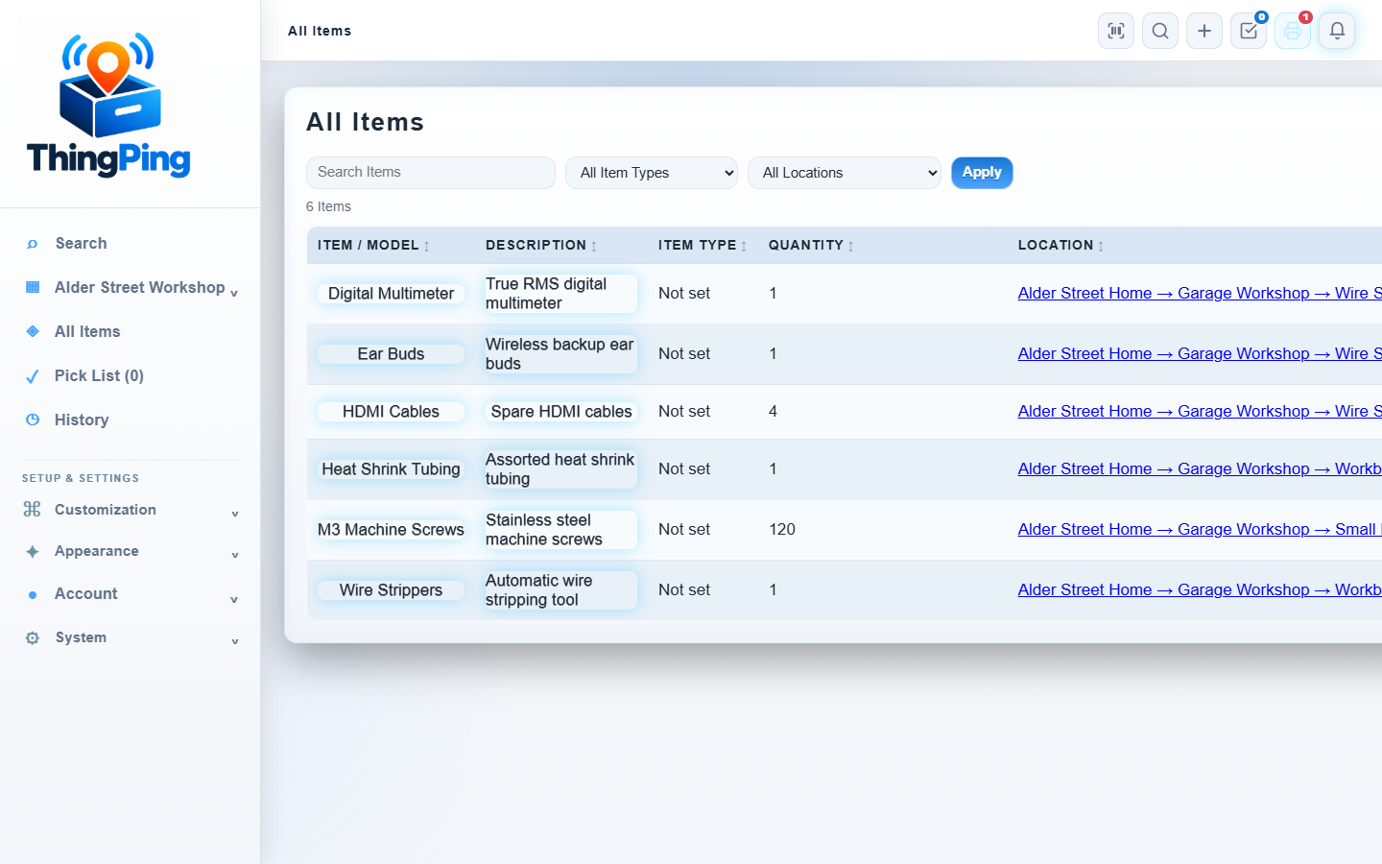Screen dimensions: 1382x864
Task: Sort by Location column arrows
Action: coord(1101,247)
